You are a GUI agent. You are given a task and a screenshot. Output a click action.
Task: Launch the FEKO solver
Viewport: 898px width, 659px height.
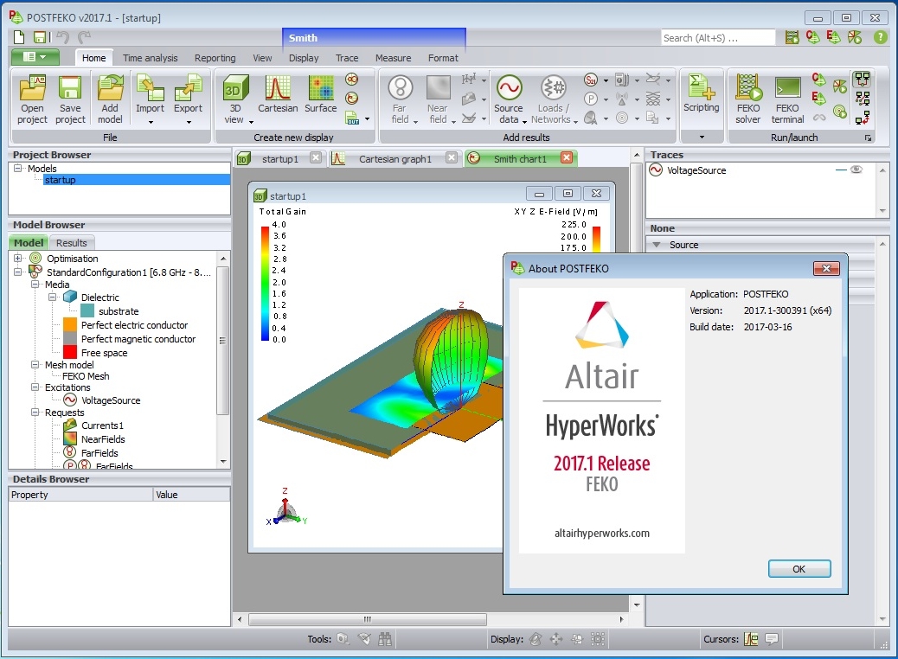pyautogui.click(x=748, y=99)
